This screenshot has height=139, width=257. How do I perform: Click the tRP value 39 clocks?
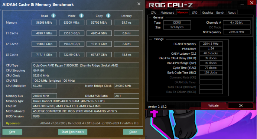click(x=211, y=63)
